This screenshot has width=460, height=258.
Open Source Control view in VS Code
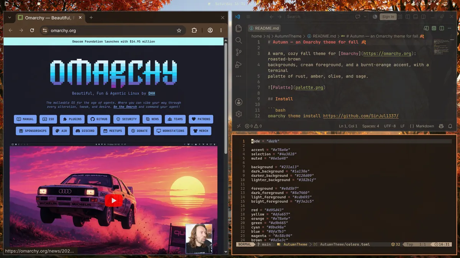click(238, 52)
